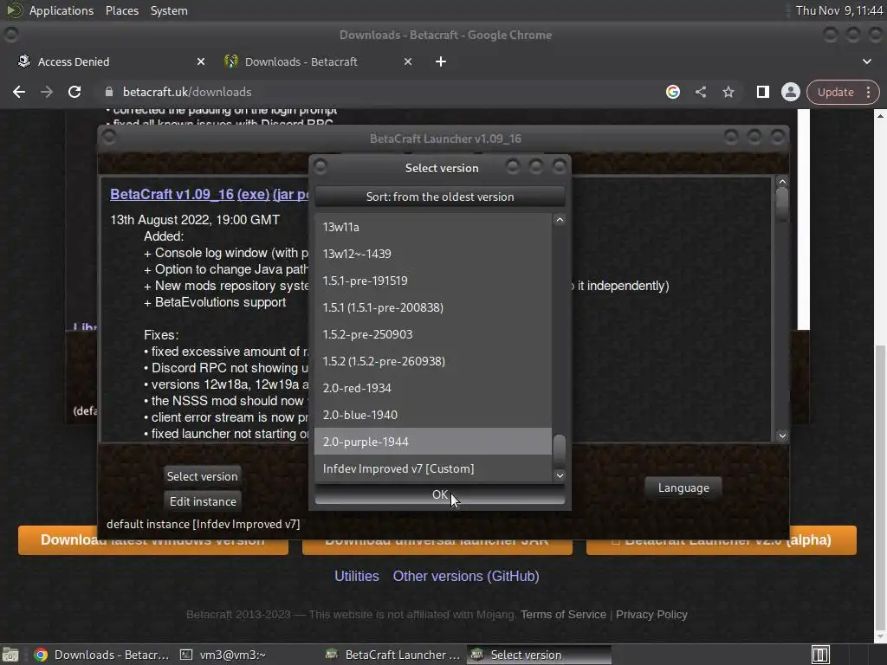
Task: Click clock Thu Nov 9 in panel
Action: click(x=838, y=10)
